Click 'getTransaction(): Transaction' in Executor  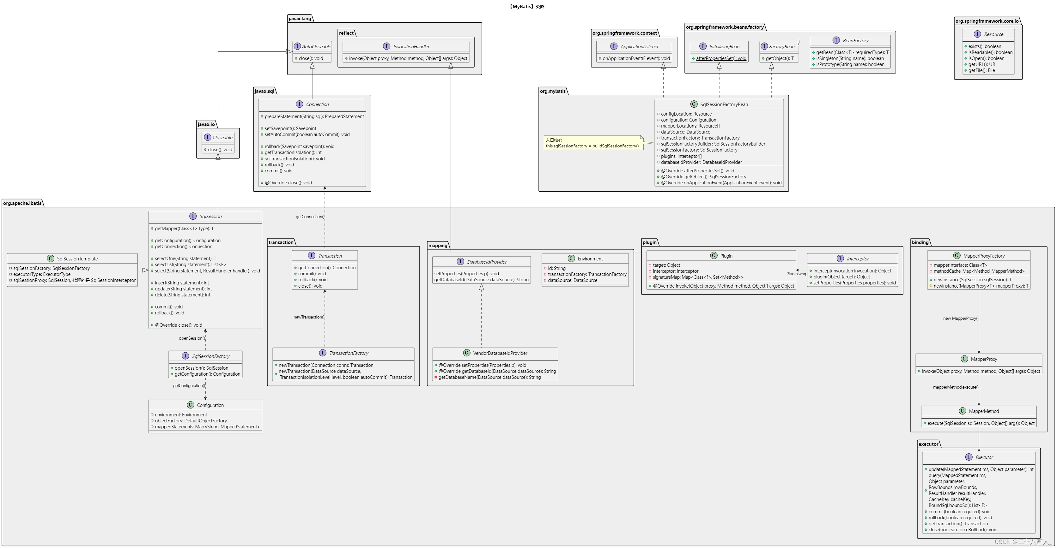coord(958,523)
